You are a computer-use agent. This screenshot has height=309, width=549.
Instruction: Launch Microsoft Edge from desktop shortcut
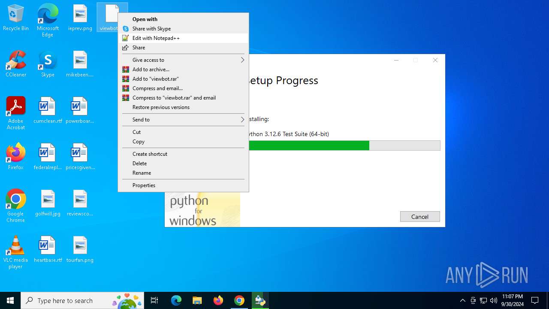(48, 20)
